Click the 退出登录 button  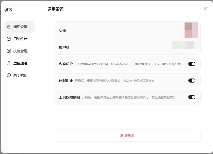click(x=127, y=136)
